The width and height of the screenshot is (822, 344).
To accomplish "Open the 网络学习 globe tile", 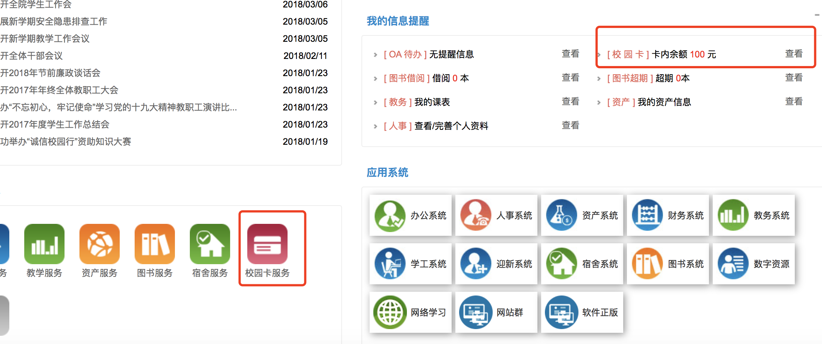I will pos(410,312).
